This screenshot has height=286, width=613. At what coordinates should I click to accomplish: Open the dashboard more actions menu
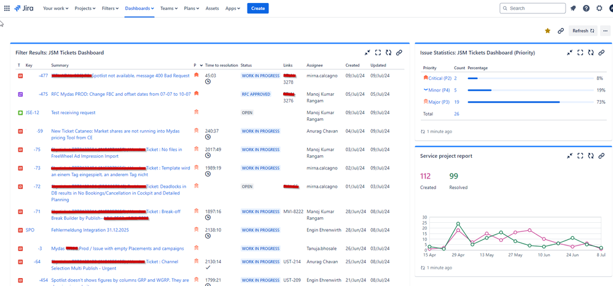[606, 31]
